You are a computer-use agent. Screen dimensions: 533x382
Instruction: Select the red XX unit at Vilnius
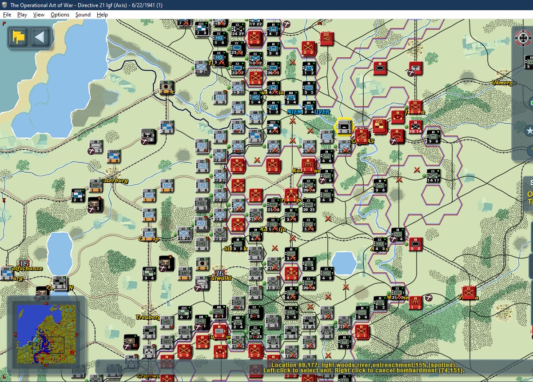469,292
